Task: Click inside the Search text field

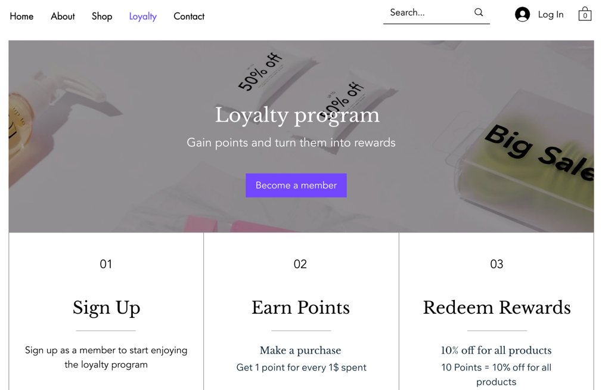Action: [x=423, y=12]
